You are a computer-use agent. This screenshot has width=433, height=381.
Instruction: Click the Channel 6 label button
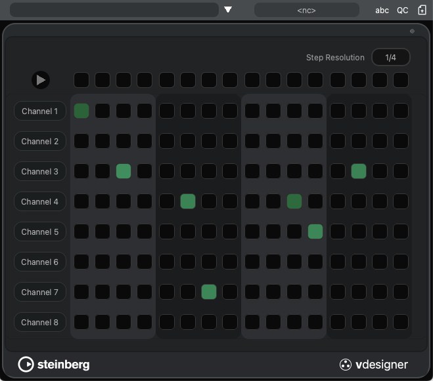tap(40, 262)
